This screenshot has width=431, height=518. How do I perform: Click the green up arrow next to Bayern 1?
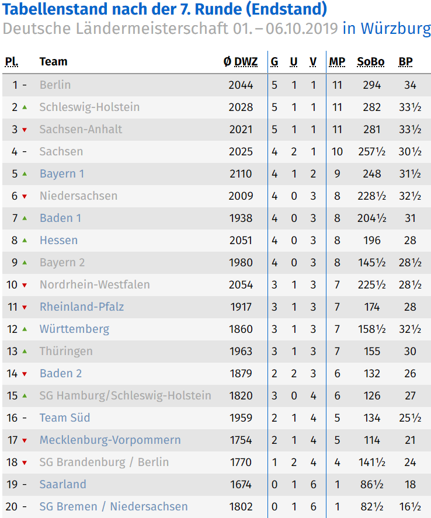(25, 174)
